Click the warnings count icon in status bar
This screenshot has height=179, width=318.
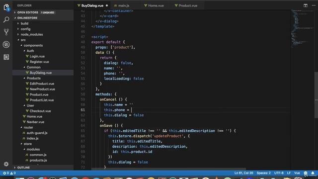pyautogui.click(x=11, y=173)
